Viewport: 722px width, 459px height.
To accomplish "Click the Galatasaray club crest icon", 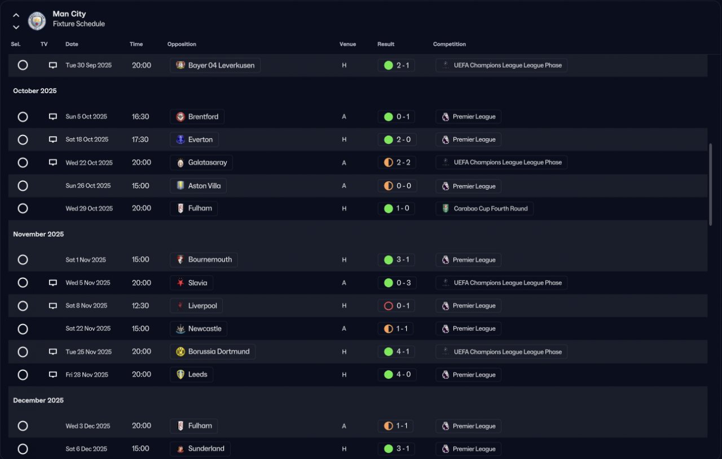I will [180, 163].
